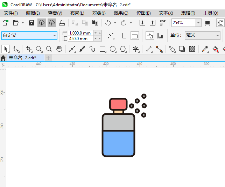This screenshot has width=225, height=187.
Task: Select the Rectangle tool
Action: (x=103, y=49)
